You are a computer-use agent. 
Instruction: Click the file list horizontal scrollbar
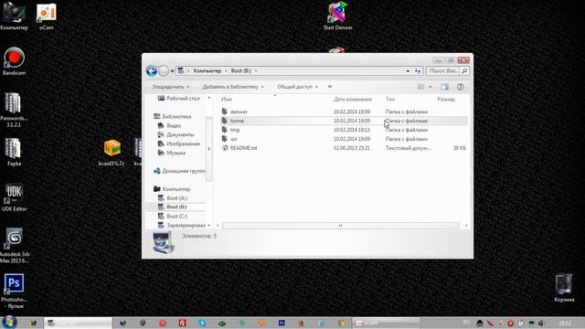(340, 226)
